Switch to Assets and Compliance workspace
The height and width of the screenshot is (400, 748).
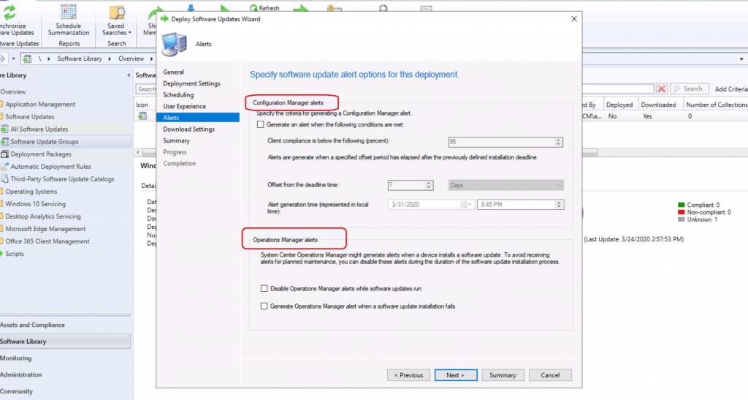pyautogui.click(x=65, y=325)
